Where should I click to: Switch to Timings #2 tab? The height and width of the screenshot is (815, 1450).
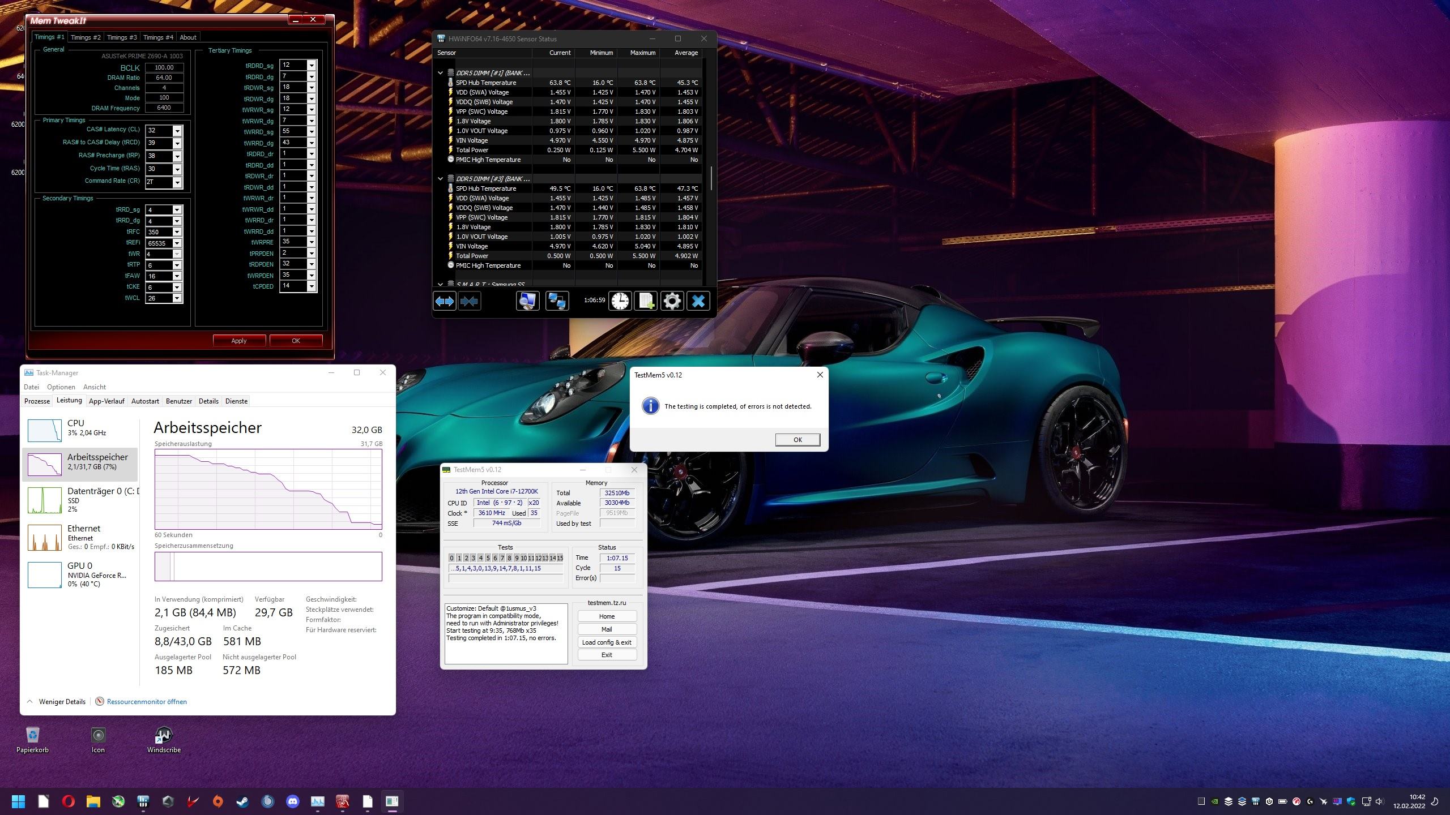(x=86, y=37)
